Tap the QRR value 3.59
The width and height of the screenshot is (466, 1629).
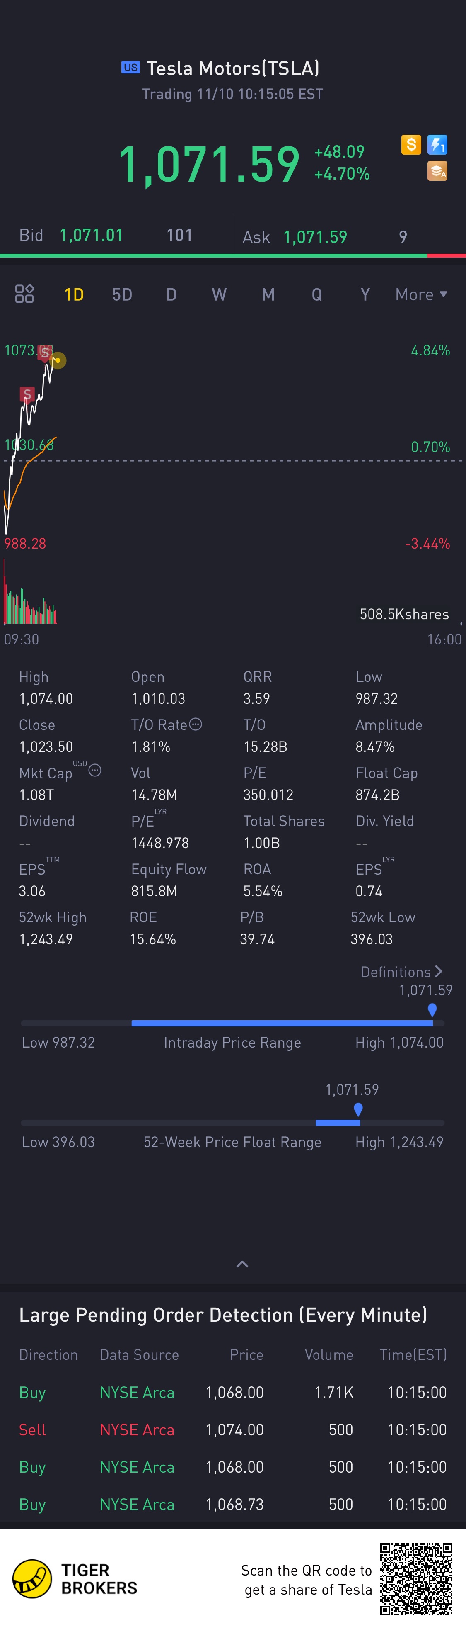[256, 699]
